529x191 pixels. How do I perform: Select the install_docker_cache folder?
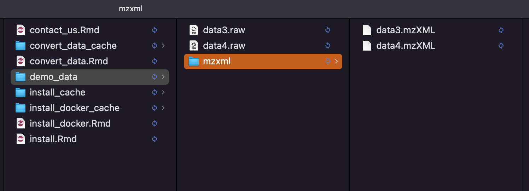pyautogui.click(x=90, y=108)
